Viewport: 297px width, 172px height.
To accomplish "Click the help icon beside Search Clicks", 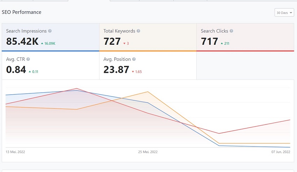I will (x=231, y=31).
